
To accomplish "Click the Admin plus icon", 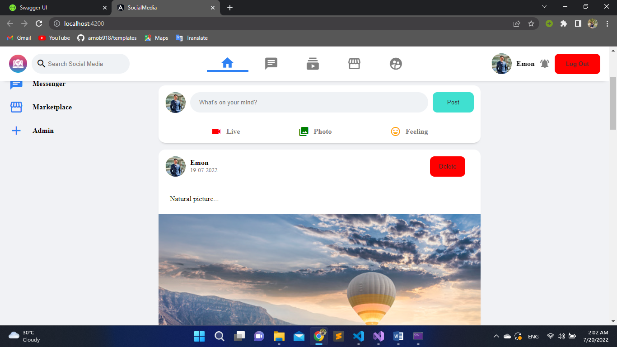I will (x=16, y=131).
